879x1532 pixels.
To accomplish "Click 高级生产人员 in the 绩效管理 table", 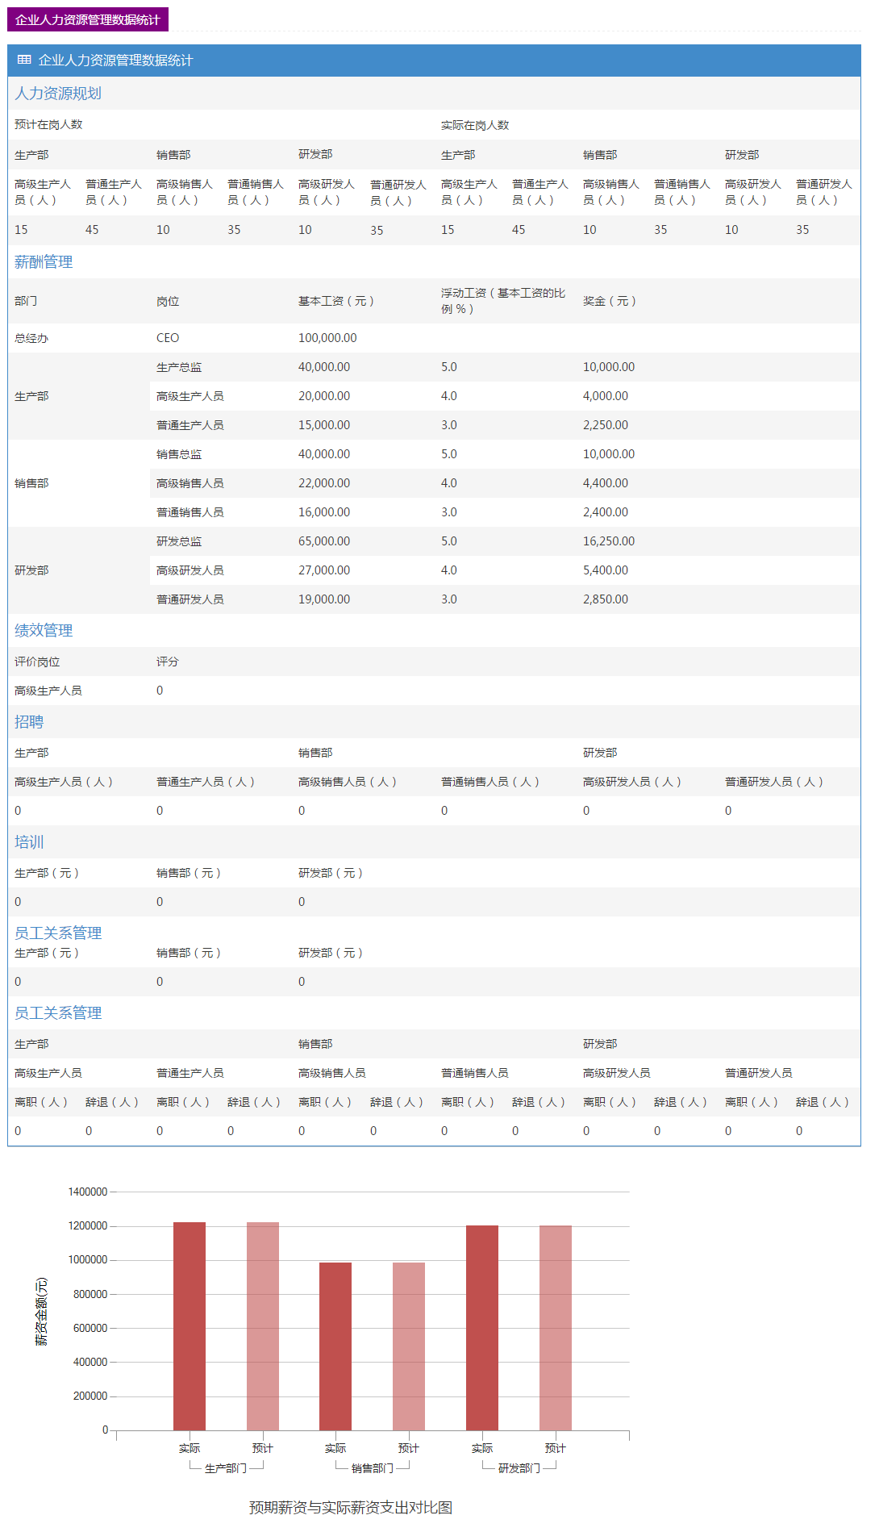I will tap(48, 691).
